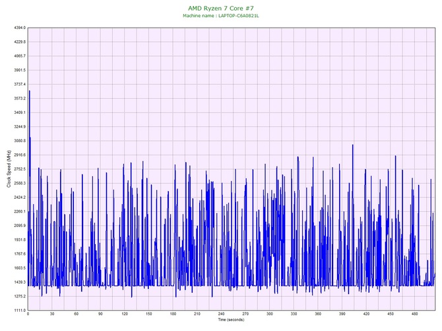Click the 210 seconds tick label

coord(197,314)
